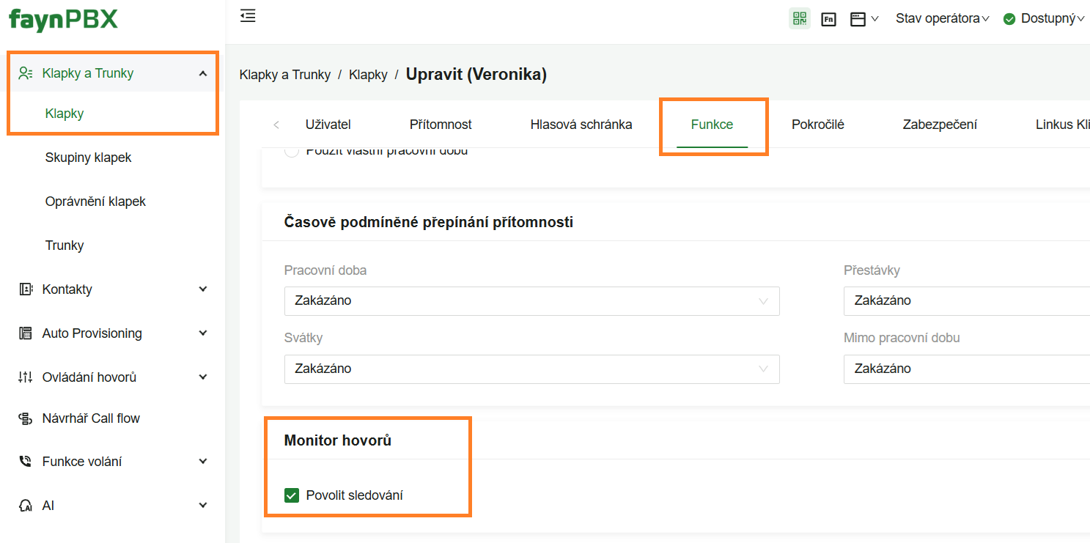Switch to the Hlasová schránka tab

(581, 125)
